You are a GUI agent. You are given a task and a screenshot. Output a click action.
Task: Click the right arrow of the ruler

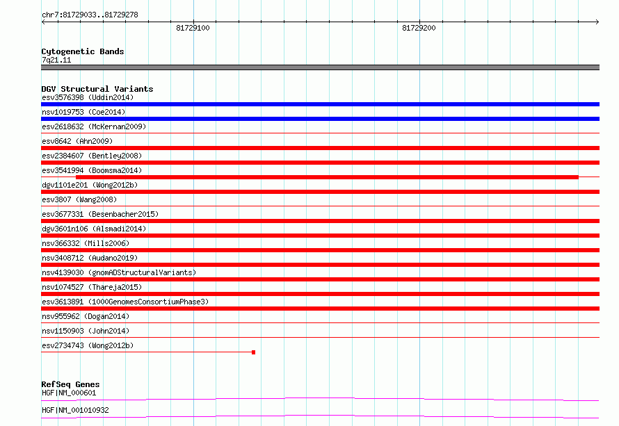pyautogui.click(x=597, y=22)
